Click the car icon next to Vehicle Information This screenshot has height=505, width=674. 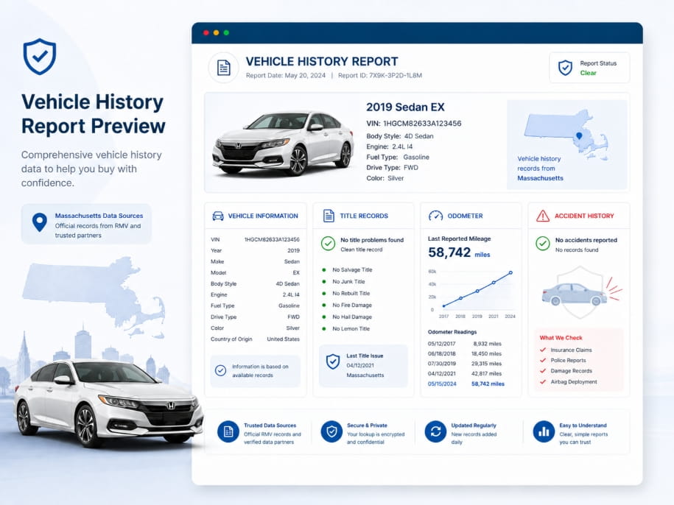pos(218,216)
